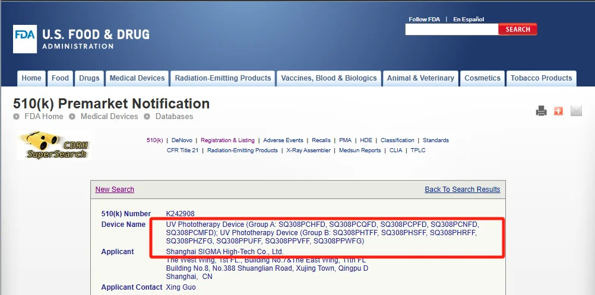
Task: Click Back To Search Results link
Action: pos(462,190)
